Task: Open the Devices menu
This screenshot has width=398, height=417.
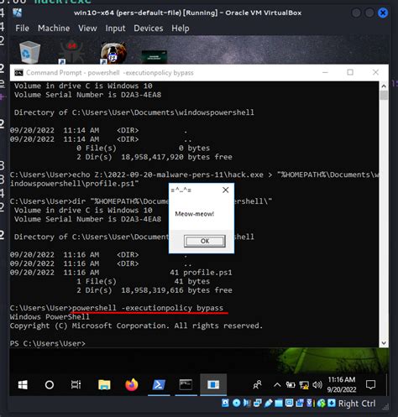Action: click(x=149, y=29)
